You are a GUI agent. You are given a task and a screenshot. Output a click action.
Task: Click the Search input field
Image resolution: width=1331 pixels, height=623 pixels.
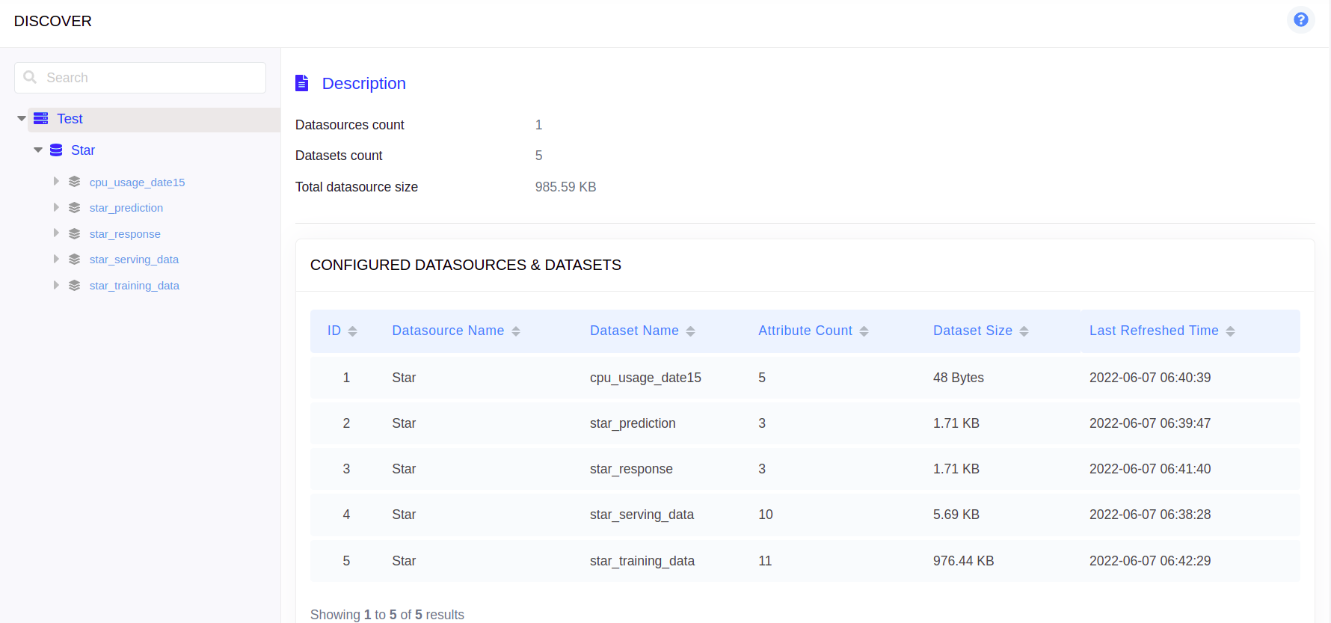coord(150,78)
